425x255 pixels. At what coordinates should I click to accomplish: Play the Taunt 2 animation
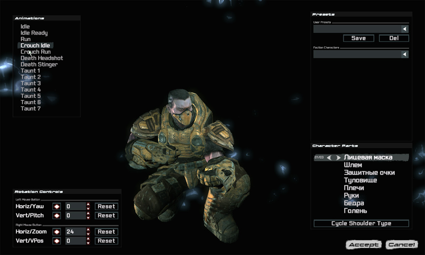(x=31, y=77)
